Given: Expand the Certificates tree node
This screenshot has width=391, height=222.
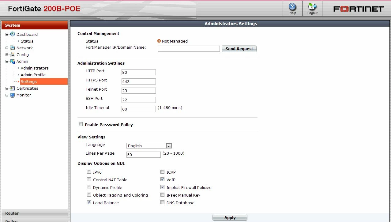Looking at the screenshot, I should (7, 88).
